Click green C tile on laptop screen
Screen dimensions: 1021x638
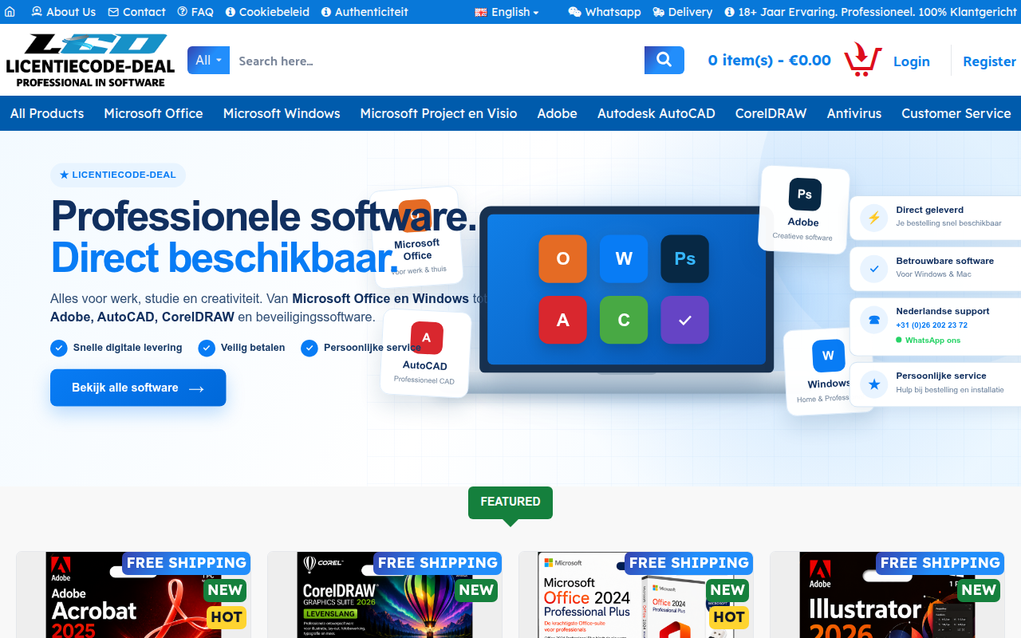tap(624, 320)
